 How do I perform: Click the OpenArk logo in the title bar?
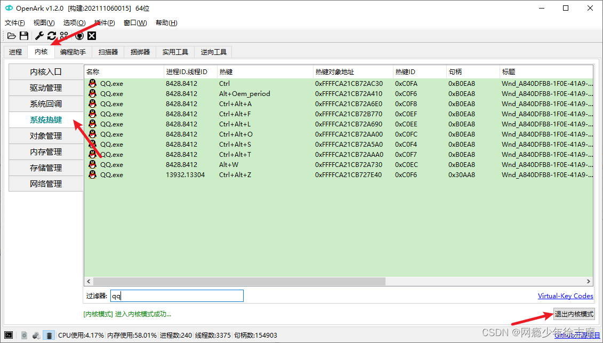click(9, 8)
